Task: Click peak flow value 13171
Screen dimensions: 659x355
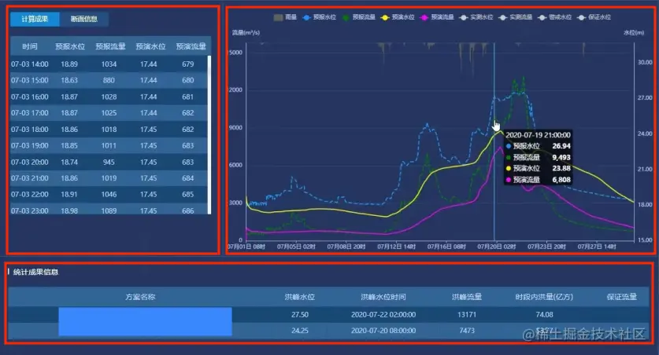Action: [x=467, y=314]
